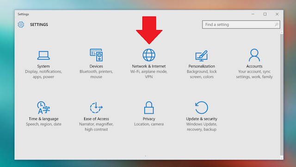Click the SETTINGS heading text
Image resolution: width=296 pixels, height=167 pixels.
(39, 24)
